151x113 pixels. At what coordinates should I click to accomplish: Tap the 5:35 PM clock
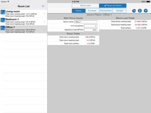pyautogui.click(x=75, y=2)
